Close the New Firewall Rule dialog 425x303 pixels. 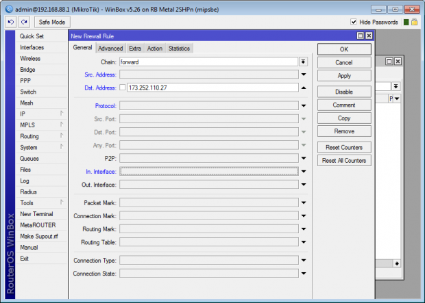(x=369, y=36)
